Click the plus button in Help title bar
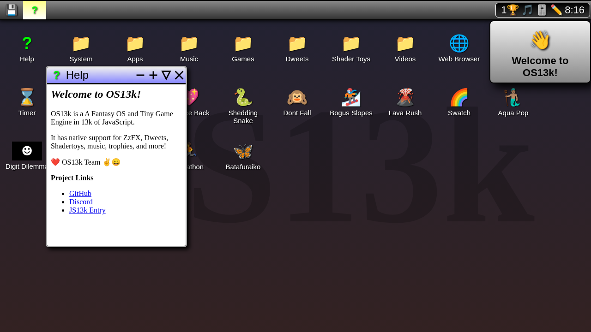 tap(153, 75)
